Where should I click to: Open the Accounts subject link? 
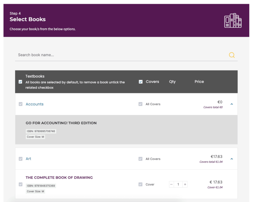click(x=34, y=104)
